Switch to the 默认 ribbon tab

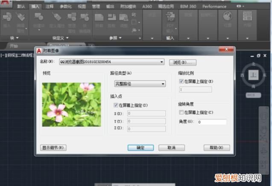tap(21, 6)
